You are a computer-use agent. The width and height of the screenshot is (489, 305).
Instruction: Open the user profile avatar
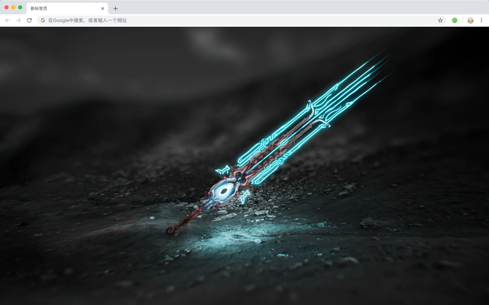click(x=470, y=20)
